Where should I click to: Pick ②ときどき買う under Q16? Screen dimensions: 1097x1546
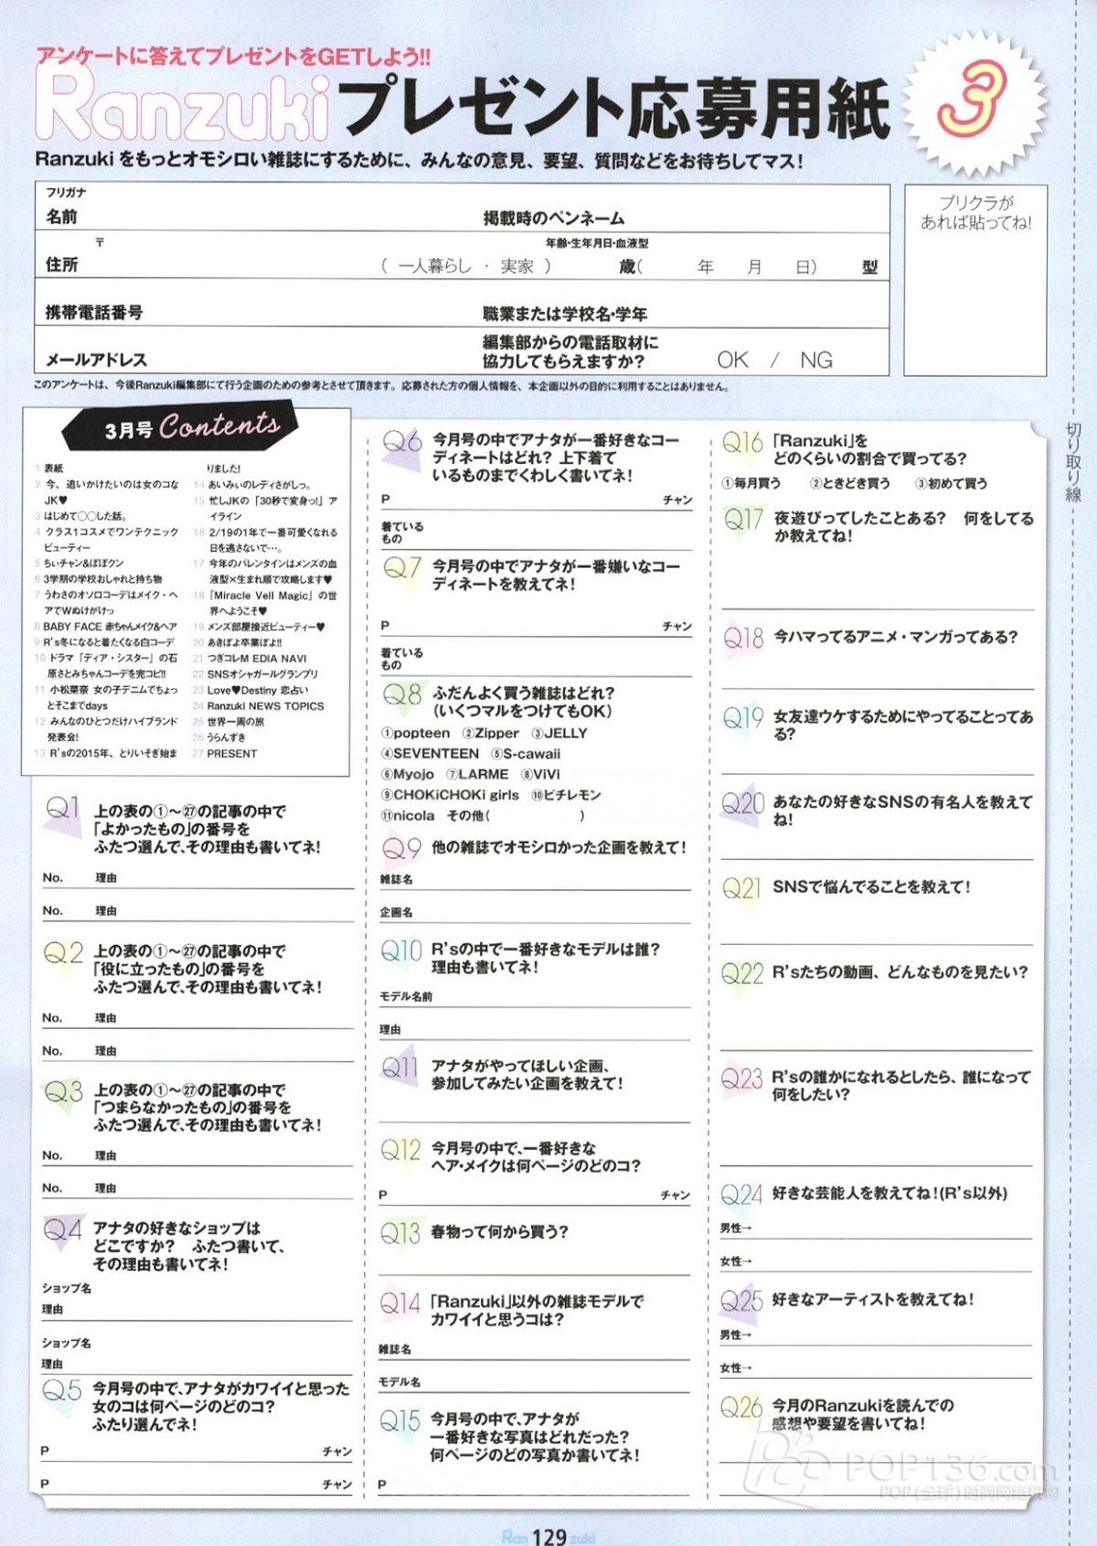tap(850, 483)
